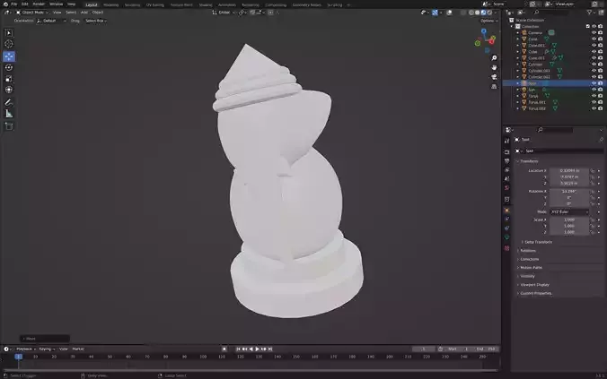
Task: Select the Annotate pencil tool
Action: 9,102
